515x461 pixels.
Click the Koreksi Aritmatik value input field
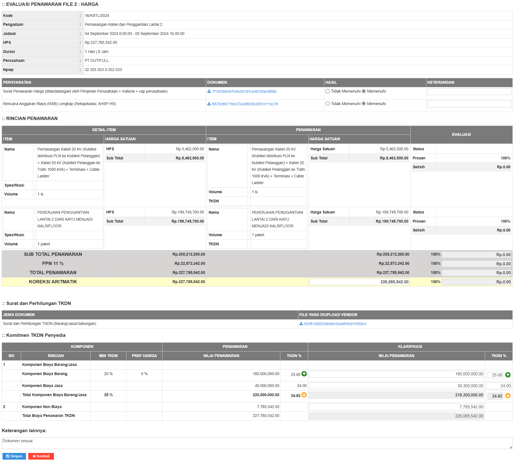(359, 282)
